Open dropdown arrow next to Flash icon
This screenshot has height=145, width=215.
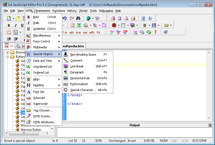click(119, 25)
